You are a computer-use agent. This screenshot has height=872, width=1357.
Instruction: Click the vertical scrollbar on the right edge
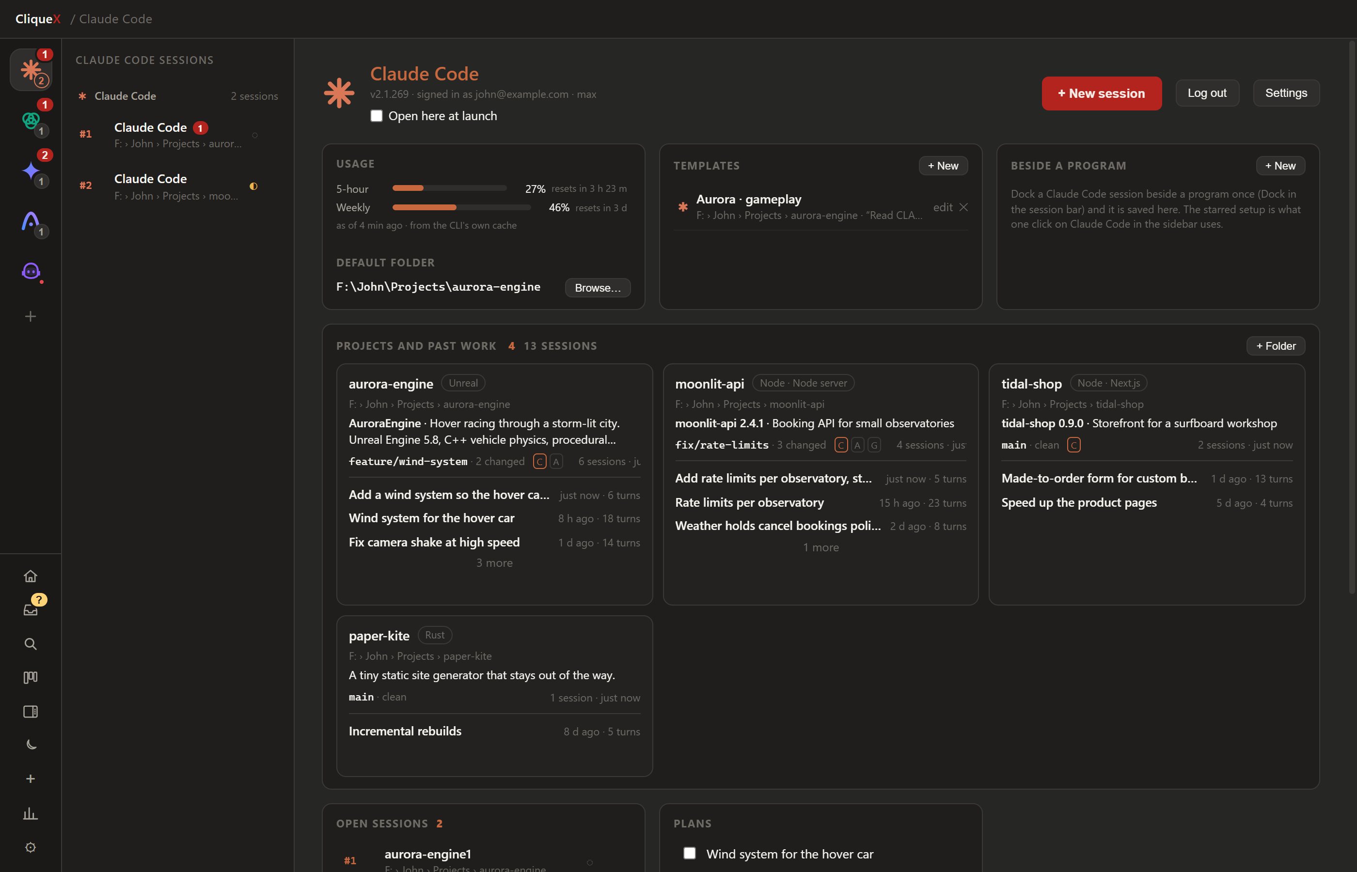click(1352, 317)
